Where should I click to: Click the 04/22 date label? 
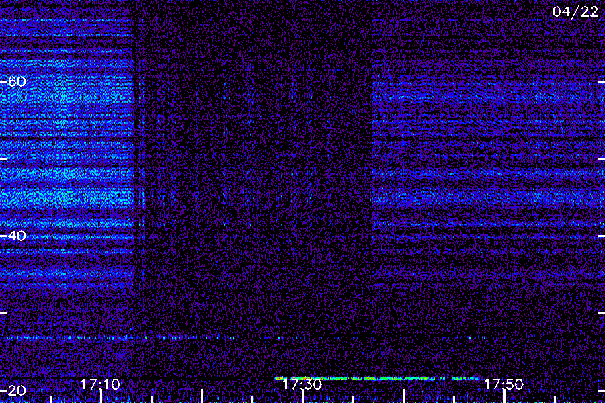(575, 11)
